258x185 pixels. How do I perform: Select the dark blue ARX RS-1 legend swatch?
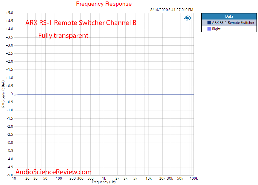[209, 23]
